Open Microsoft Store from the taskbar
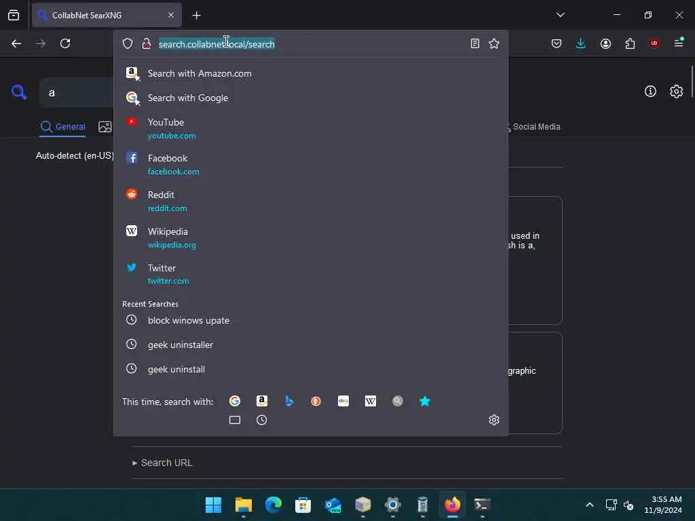Screen dimensions: 695x521 (303, 505)
